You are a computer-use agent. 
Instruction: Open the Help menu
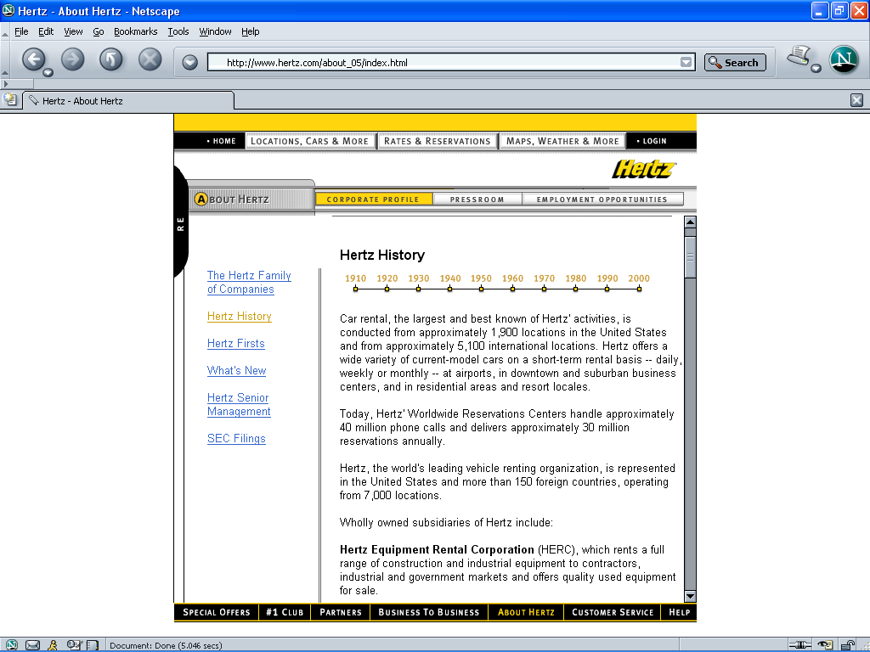251,31
